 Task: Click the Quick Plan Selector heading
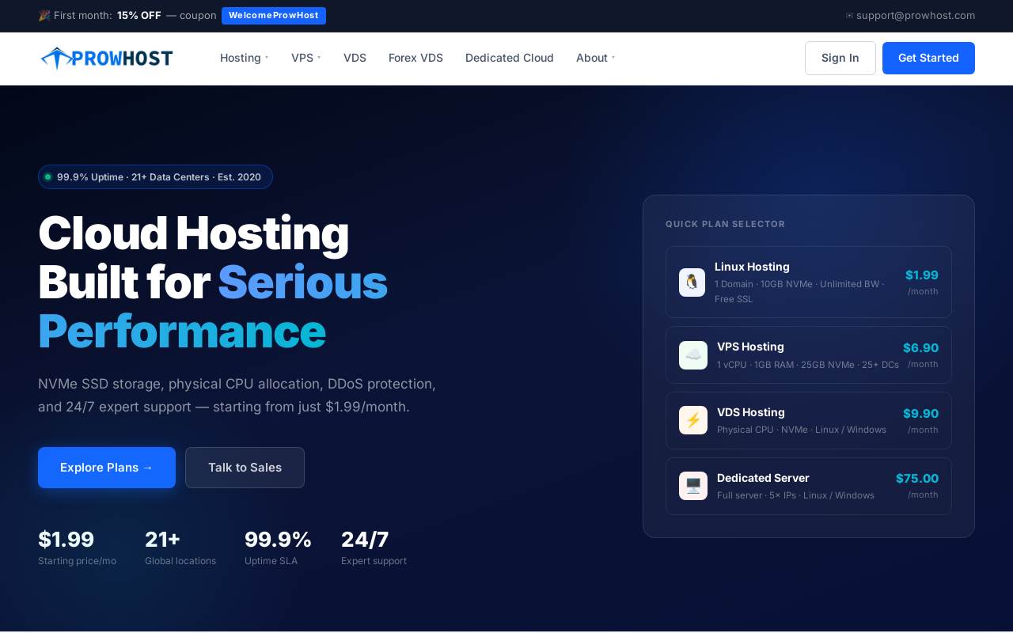tap(726, 224)
